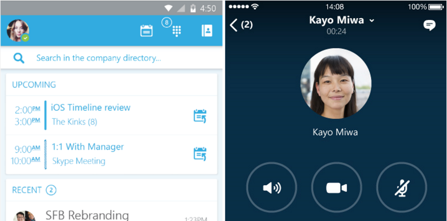447x221 pixels.
Task: Click the Recent section count badge
Action: point(51,190)
